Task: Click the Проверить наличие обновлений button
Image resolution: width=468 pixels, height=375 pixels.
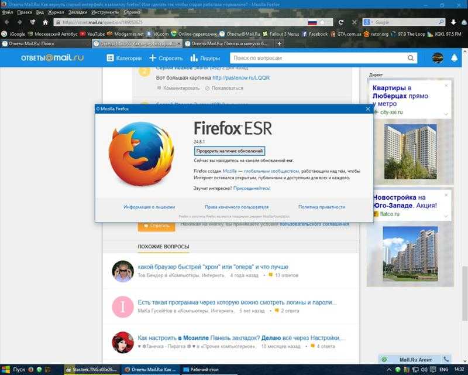Action: 229,151
